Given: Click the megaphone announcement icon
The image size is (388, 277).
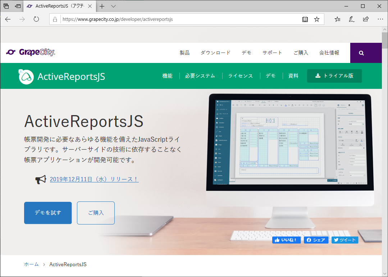Looking at the screenshot, I should (41, 180).
